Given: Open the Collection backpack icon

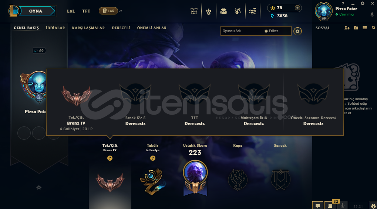Looking at the screenshot, I should [223, 11].
